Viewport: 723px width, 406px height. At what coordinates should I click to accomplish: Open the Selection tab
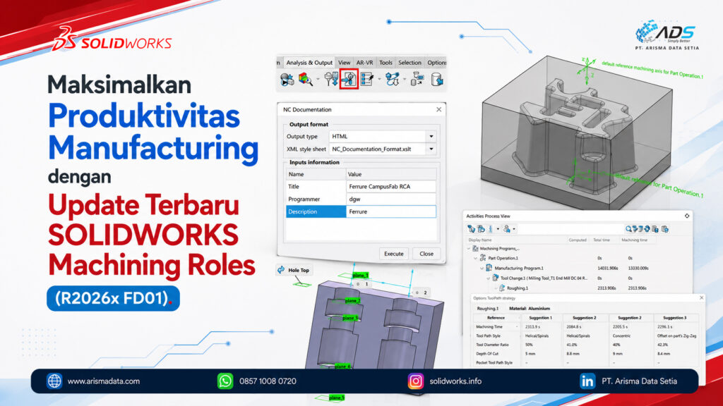(x=410, y=63)
